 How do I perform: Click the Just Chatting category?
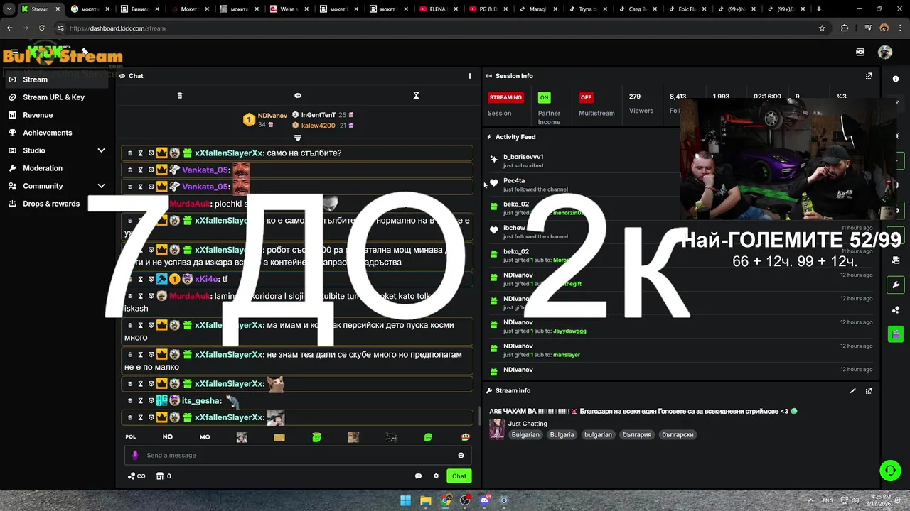coord(528,424)
